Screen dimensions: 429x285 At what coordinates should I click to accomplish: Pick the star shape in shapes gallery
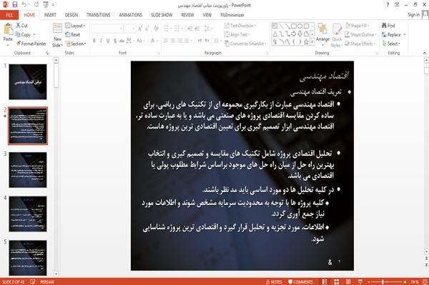(x=306, y=42)
